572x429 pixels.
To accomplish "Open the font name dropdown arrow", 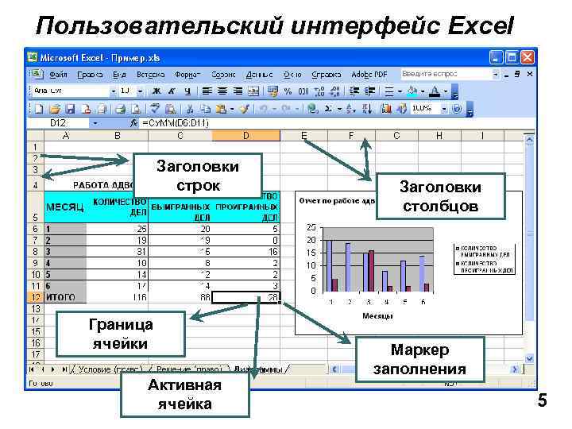I will tap(114, 91).
